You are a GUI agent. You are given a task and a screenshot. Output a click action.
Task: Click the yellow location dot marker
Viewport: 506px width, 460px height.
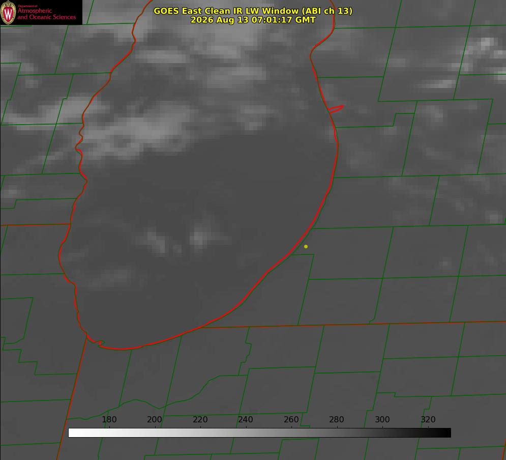pos(306,246)
